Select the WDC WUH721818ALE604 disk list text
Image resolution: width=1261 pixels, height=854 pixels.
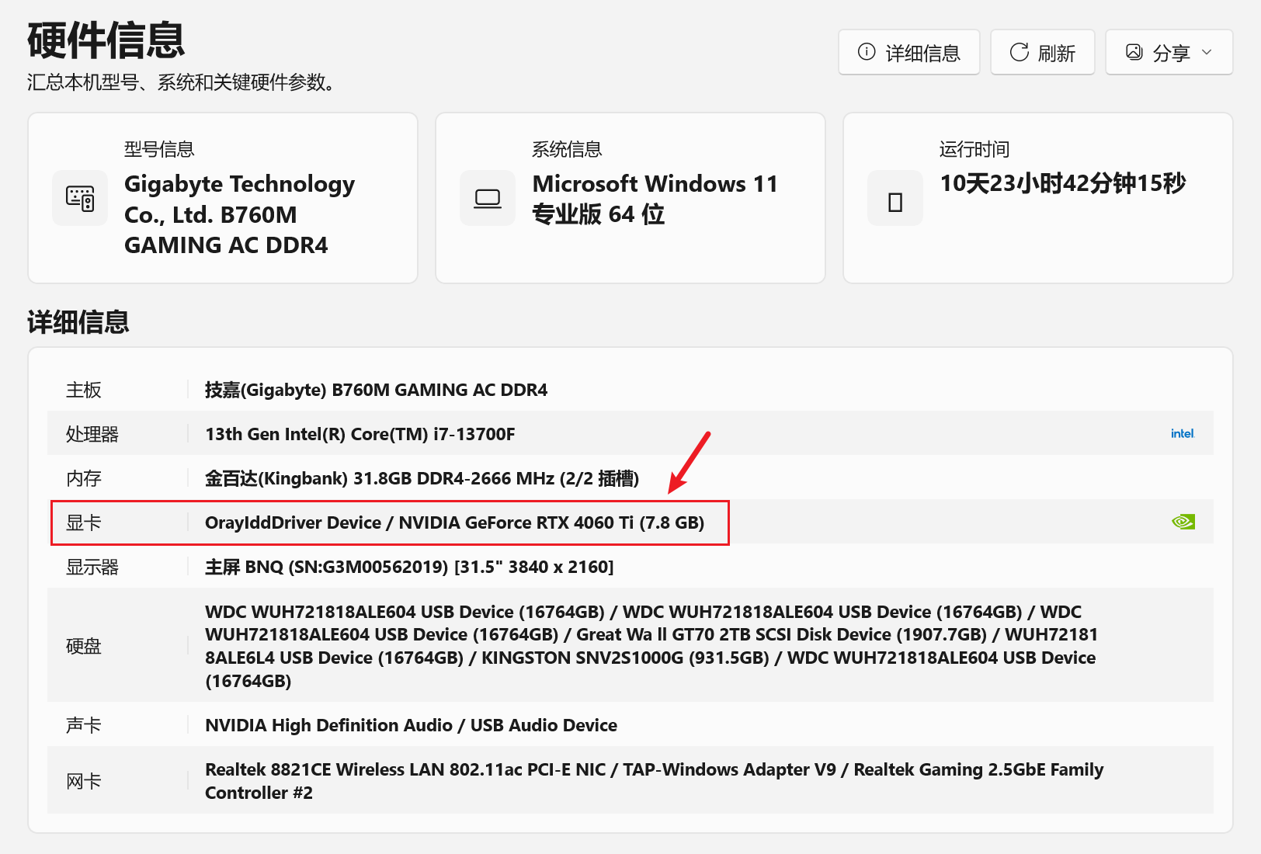point(651,646)
